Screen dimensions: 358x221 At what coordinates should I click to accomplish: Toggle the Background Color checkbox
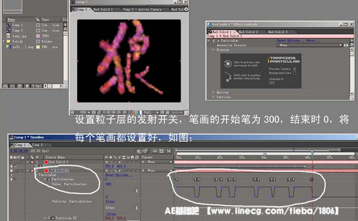pyautogui.click(x=295, y=73)
